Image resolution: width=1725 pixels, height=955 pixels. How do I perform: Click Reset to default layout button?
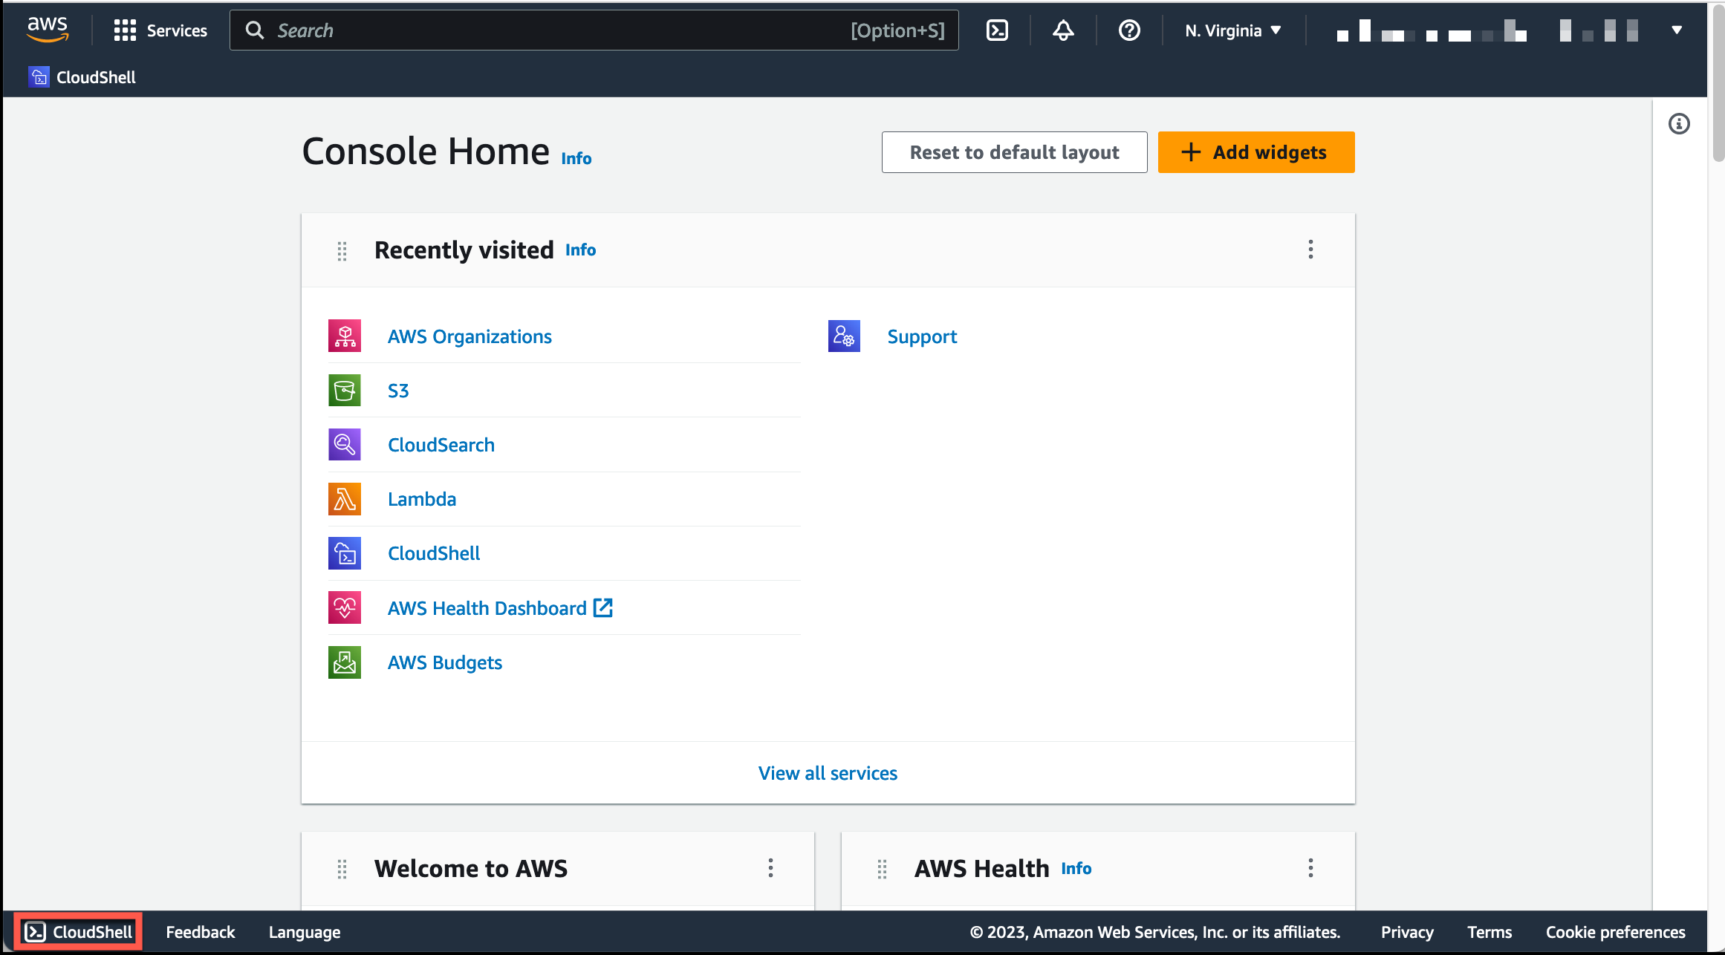click(x=1015, y=151)
